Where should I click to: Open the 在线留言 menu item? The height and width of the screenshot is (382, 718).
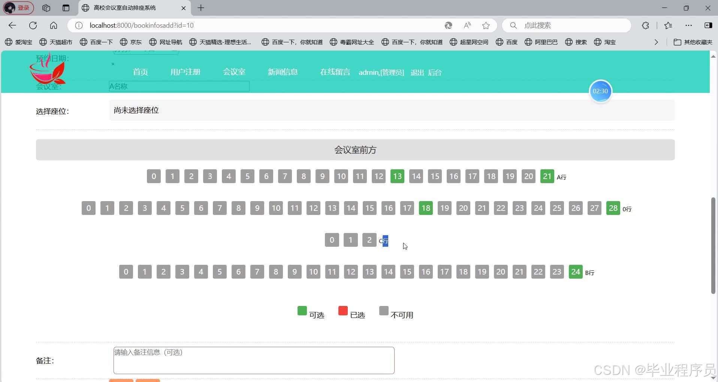click(335, 72)
